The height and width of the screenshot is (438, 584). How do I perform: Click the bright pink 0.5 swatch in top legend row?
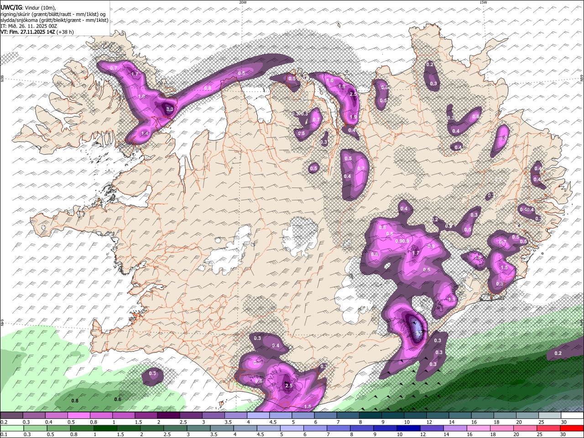pyautogui.click(x=78, y=416)
